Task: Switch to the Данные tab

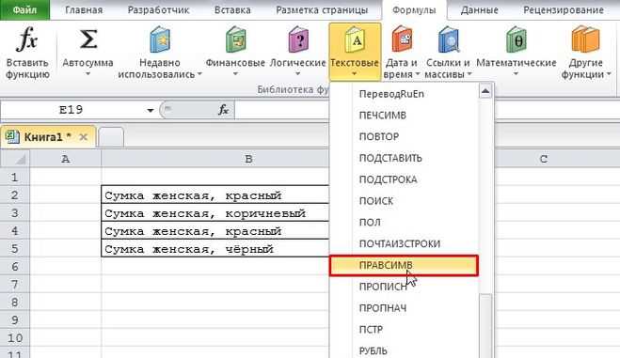Action: tap(479, 10)
